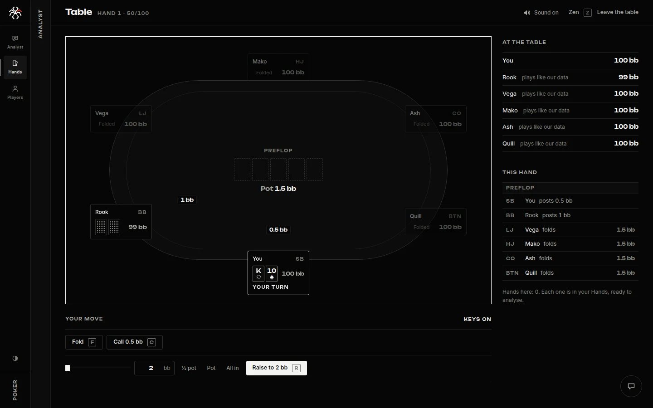The width and height of the screenshot is (653, 408).
Task: Click Quill in the At The Table list
Action: [570, 144]
